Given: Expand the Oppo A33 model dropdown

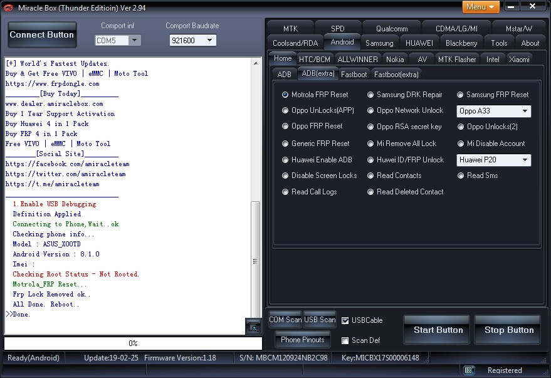Looking at the screenshot, I should (x=493, y=111).
